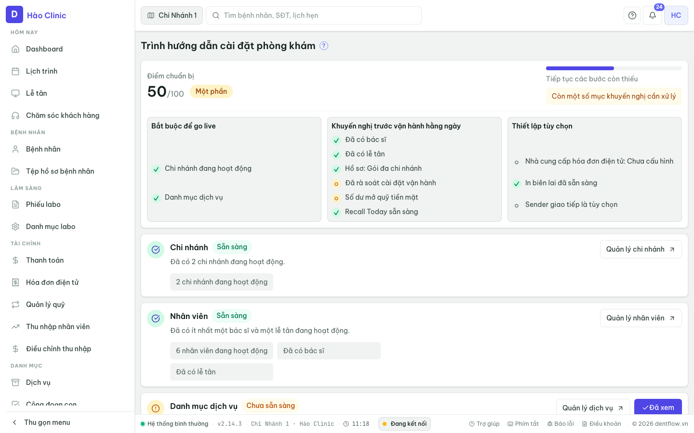Click the Thanh toán dollar icon
Image resolution: width=694 pixels, height=433 pixels.
[x=15, y=260]
